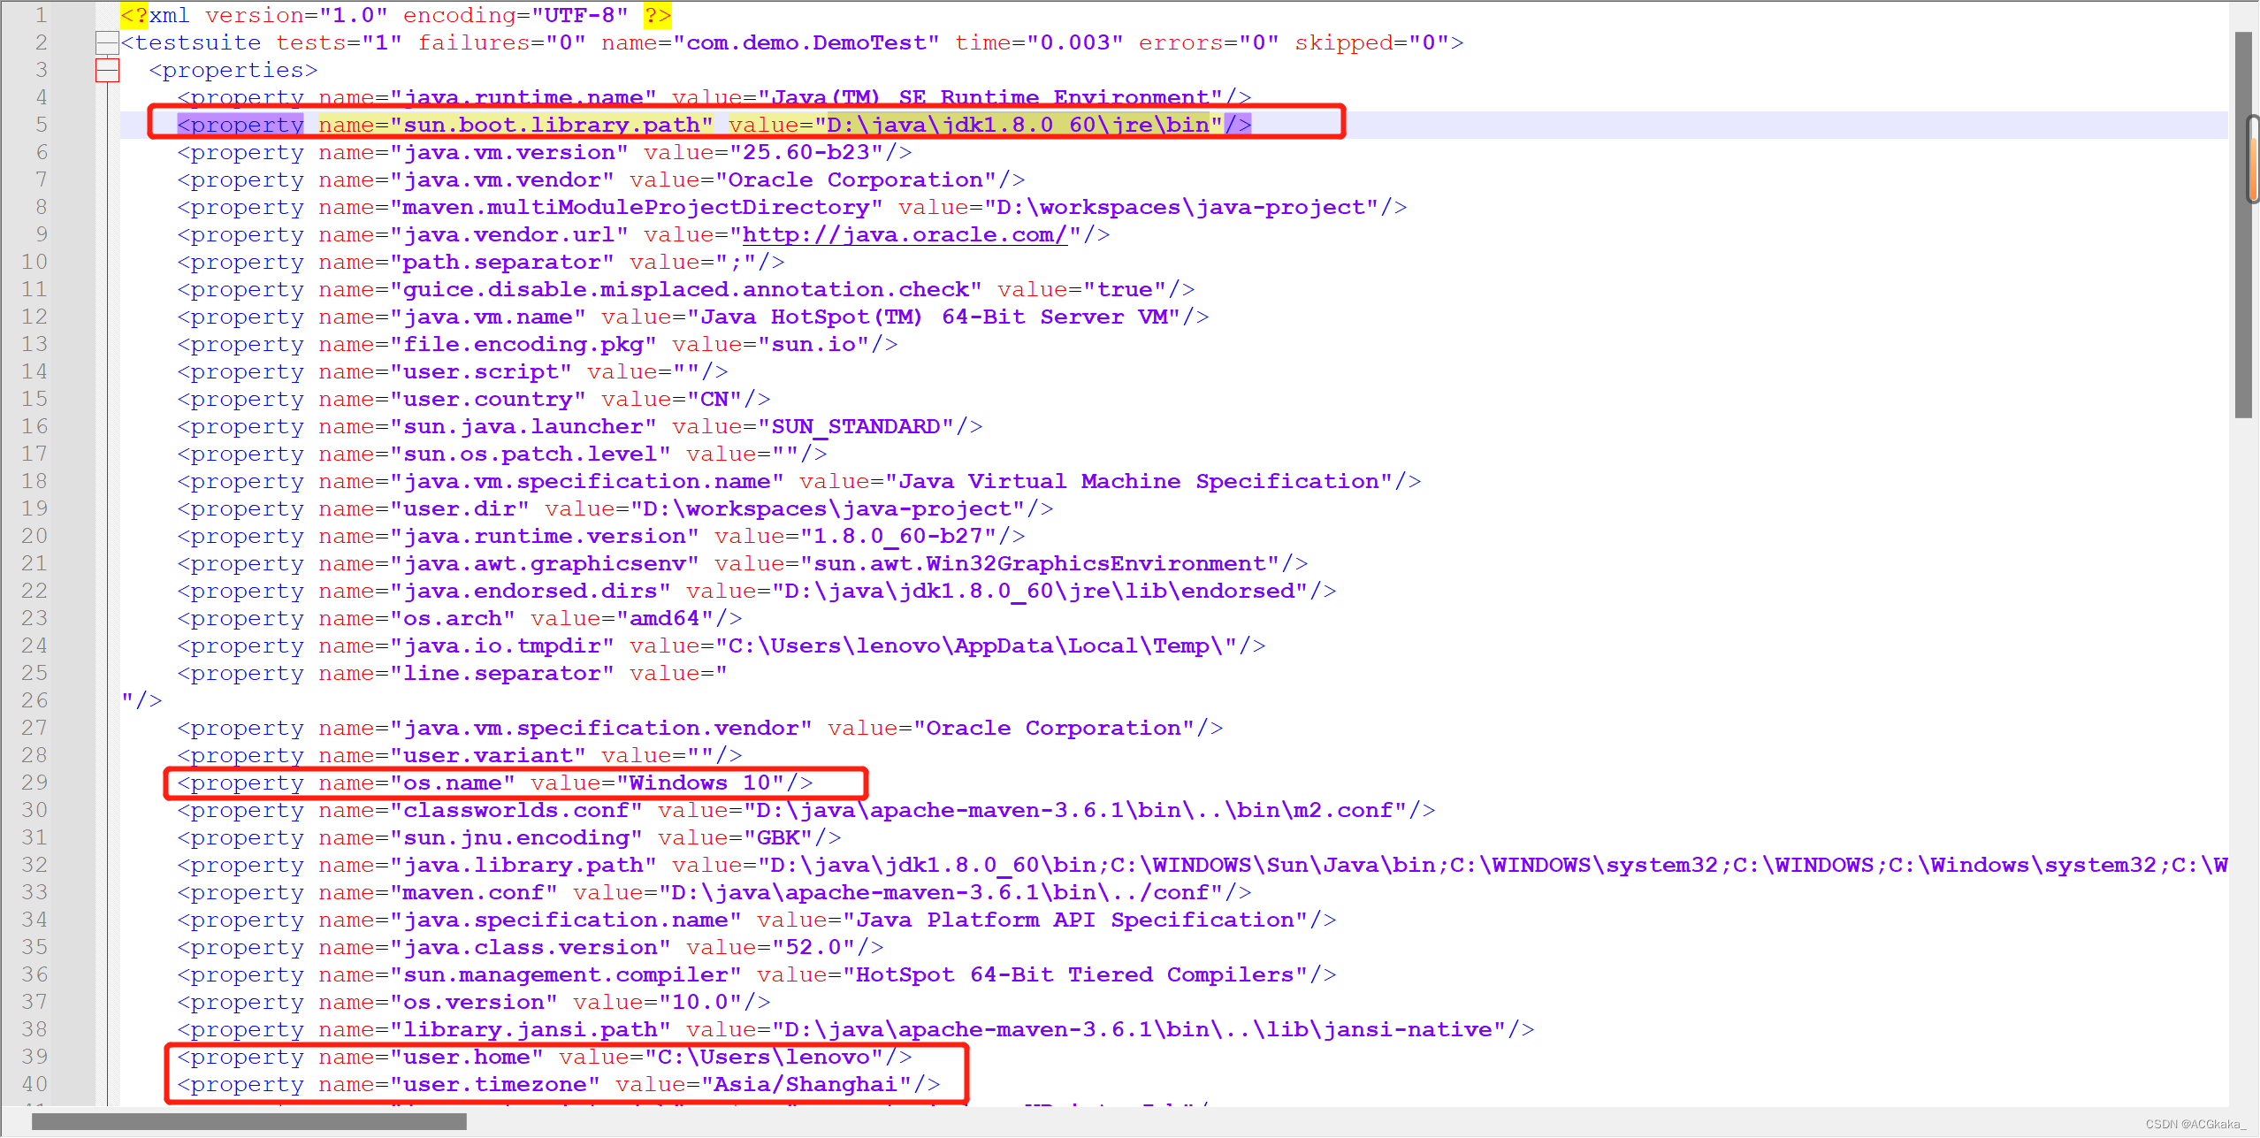Viewport: 2260px width, 1138px height.
Task: Click the user.country value CN
Action: [x=714, y=399]
